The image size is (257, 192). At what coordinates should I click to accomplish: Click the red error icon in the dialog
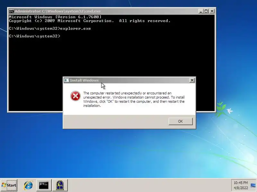[75, 96]
